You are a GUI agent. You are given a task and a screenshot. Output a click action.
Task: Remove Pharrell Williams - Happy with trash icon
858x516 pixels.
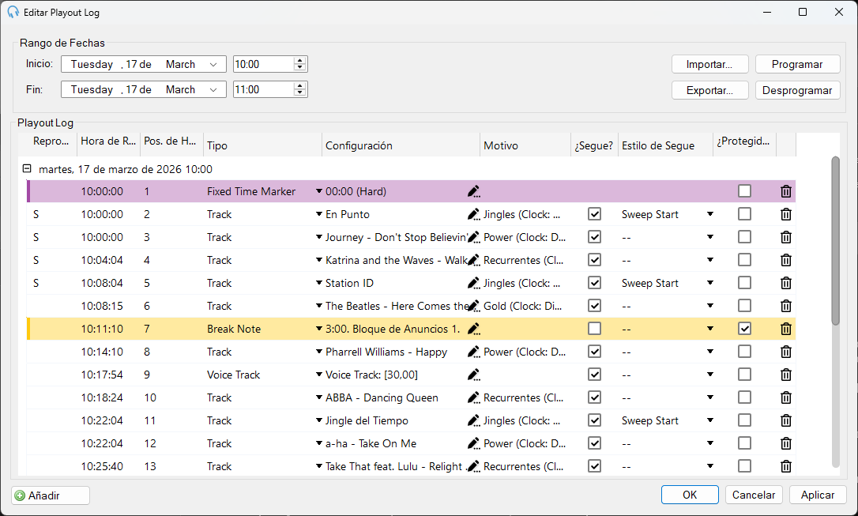(x=786, y=352)
